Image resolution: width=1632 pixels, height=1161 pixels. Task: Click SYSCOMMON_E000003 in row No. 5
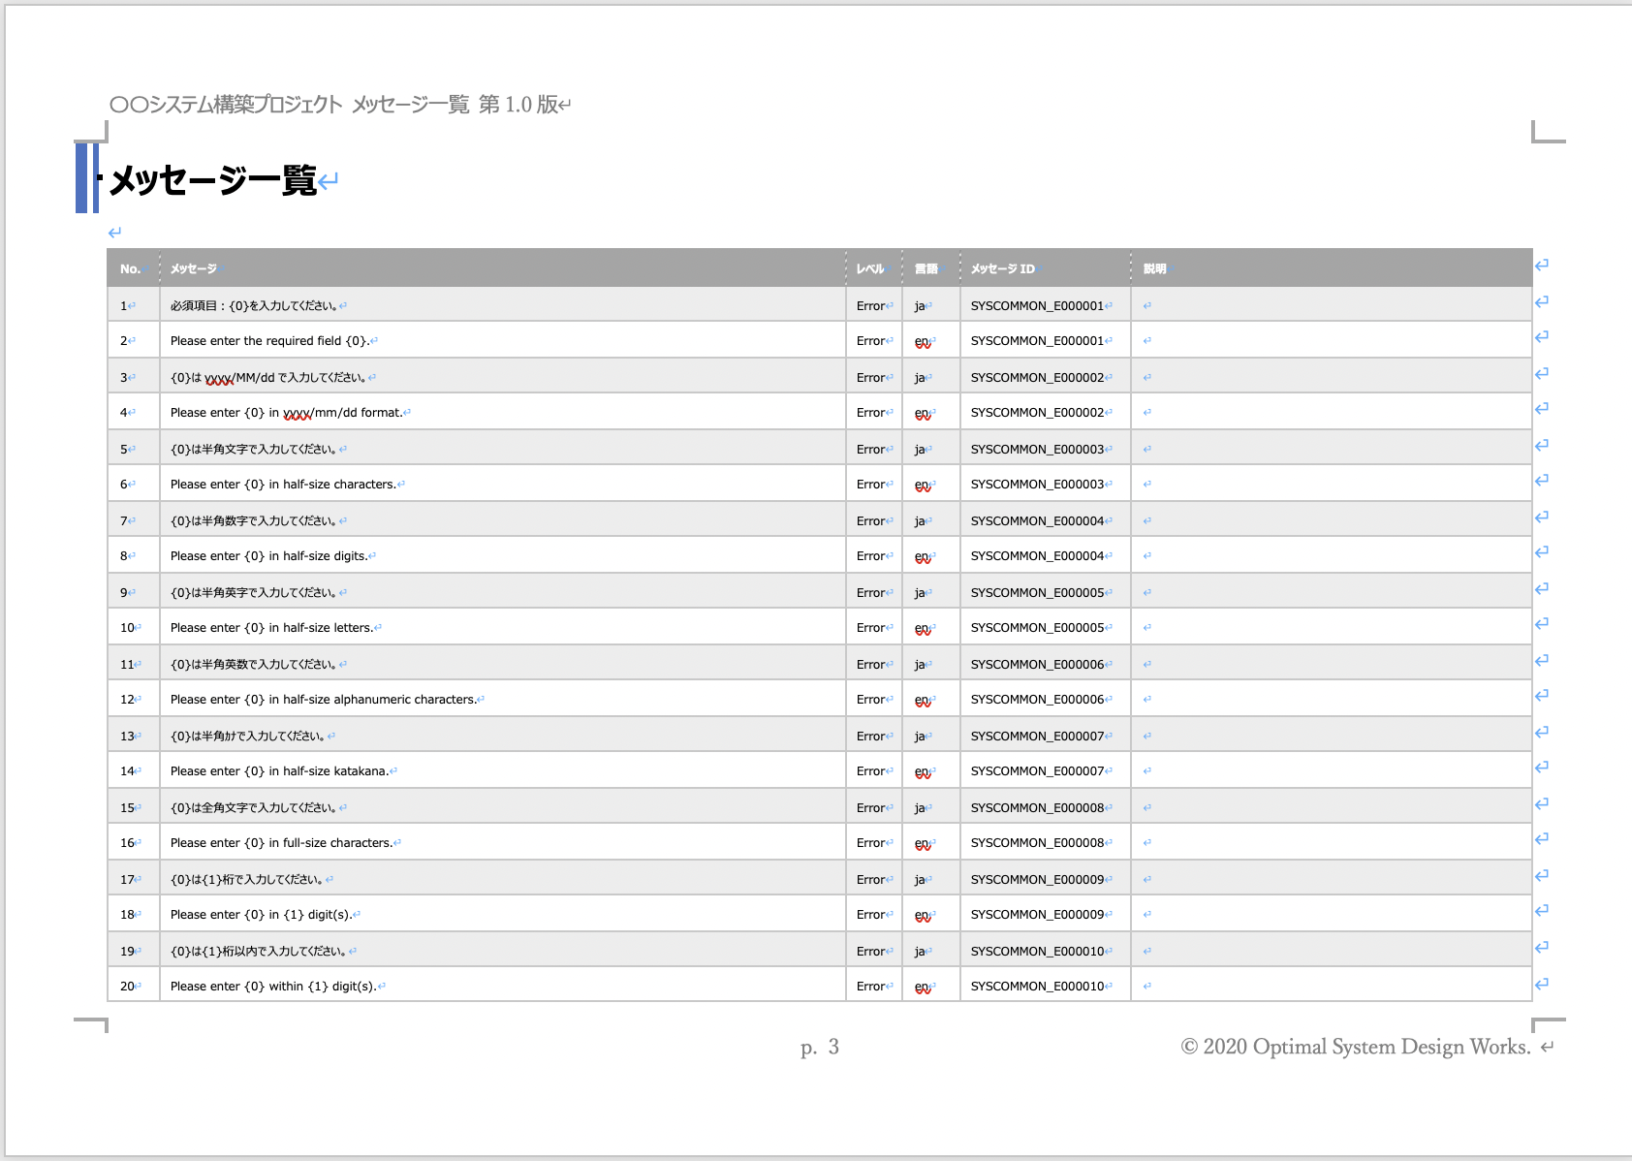point(1037,450)
